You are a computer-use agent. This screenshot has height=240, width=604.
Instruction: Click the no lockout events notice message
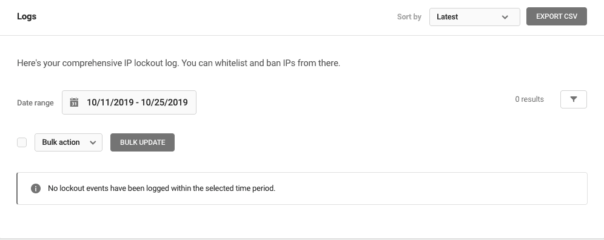click(x=161, y=188)
